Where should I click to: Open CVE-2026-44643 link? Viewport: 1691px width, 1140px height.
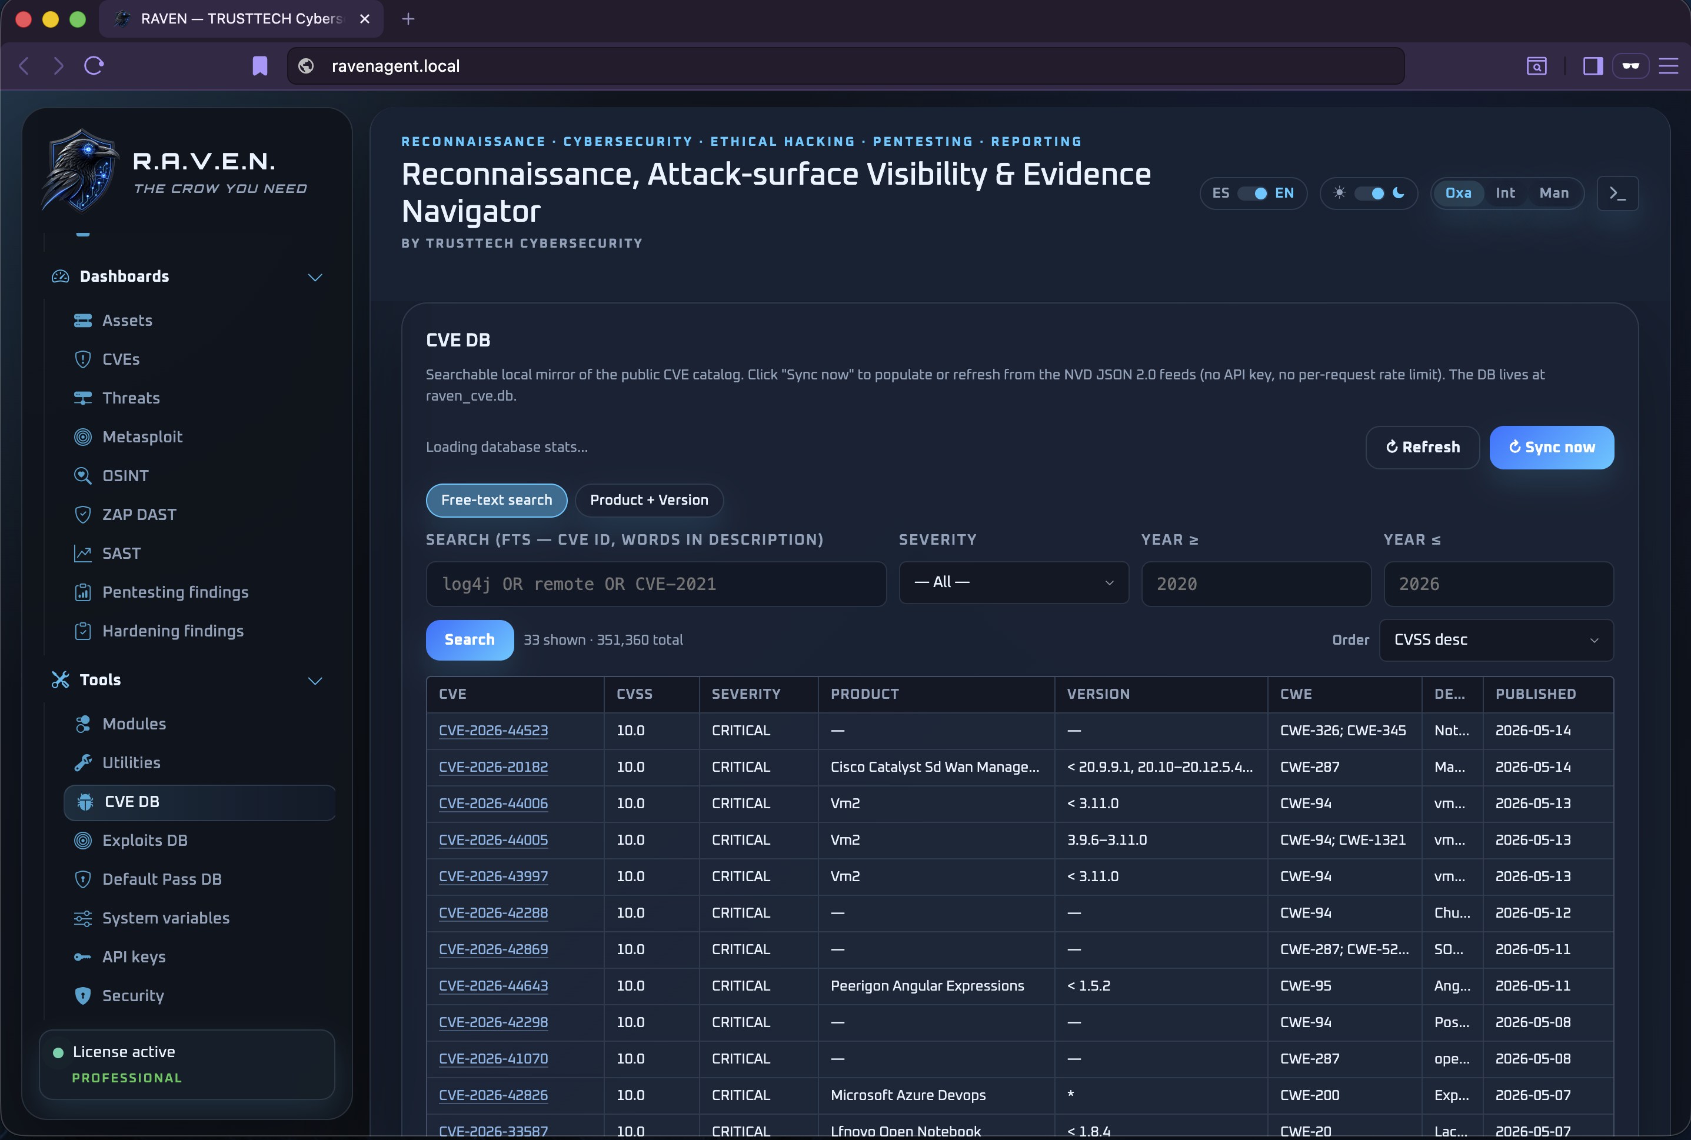click(x=493, y=986)
